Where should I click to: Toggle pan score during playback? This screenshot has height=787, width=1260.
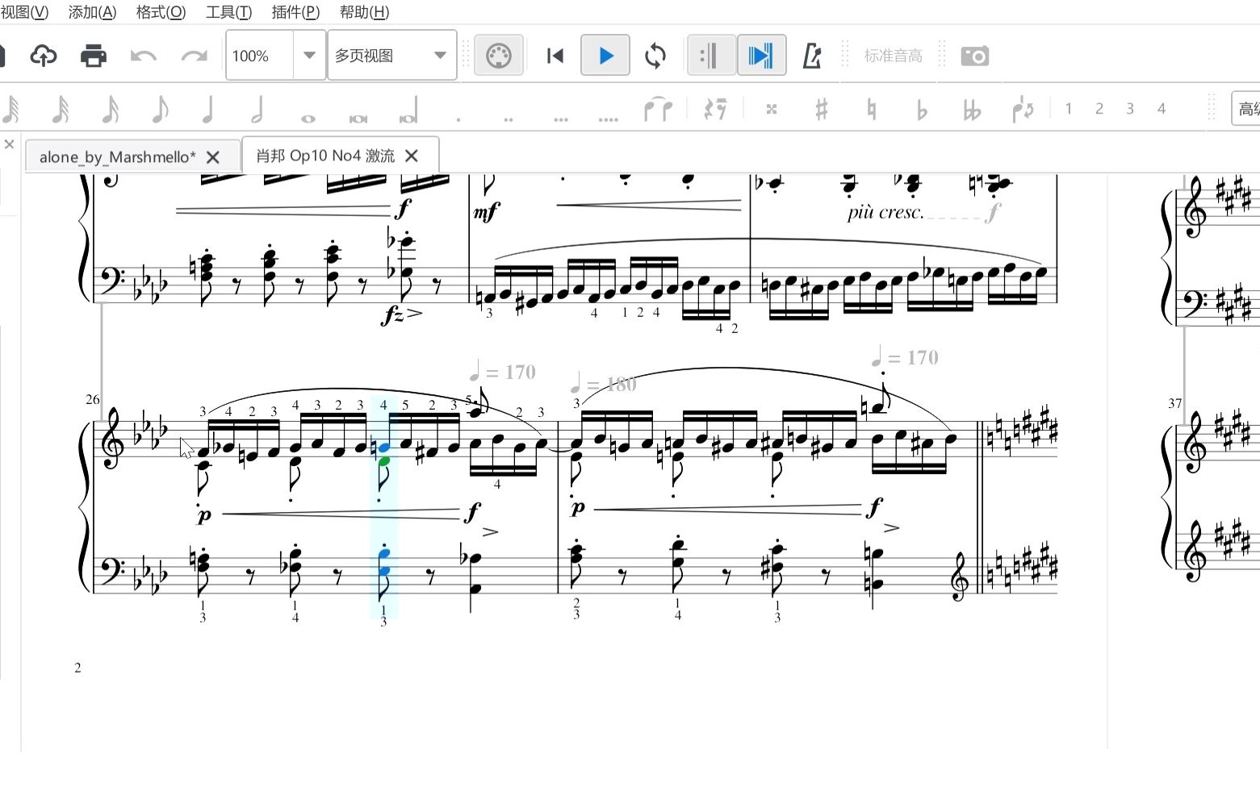[761, 56]
